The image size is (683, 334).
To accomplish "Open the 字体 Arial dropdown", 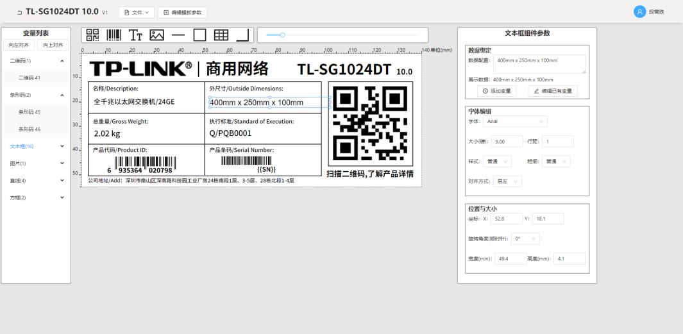I will 516,122.
